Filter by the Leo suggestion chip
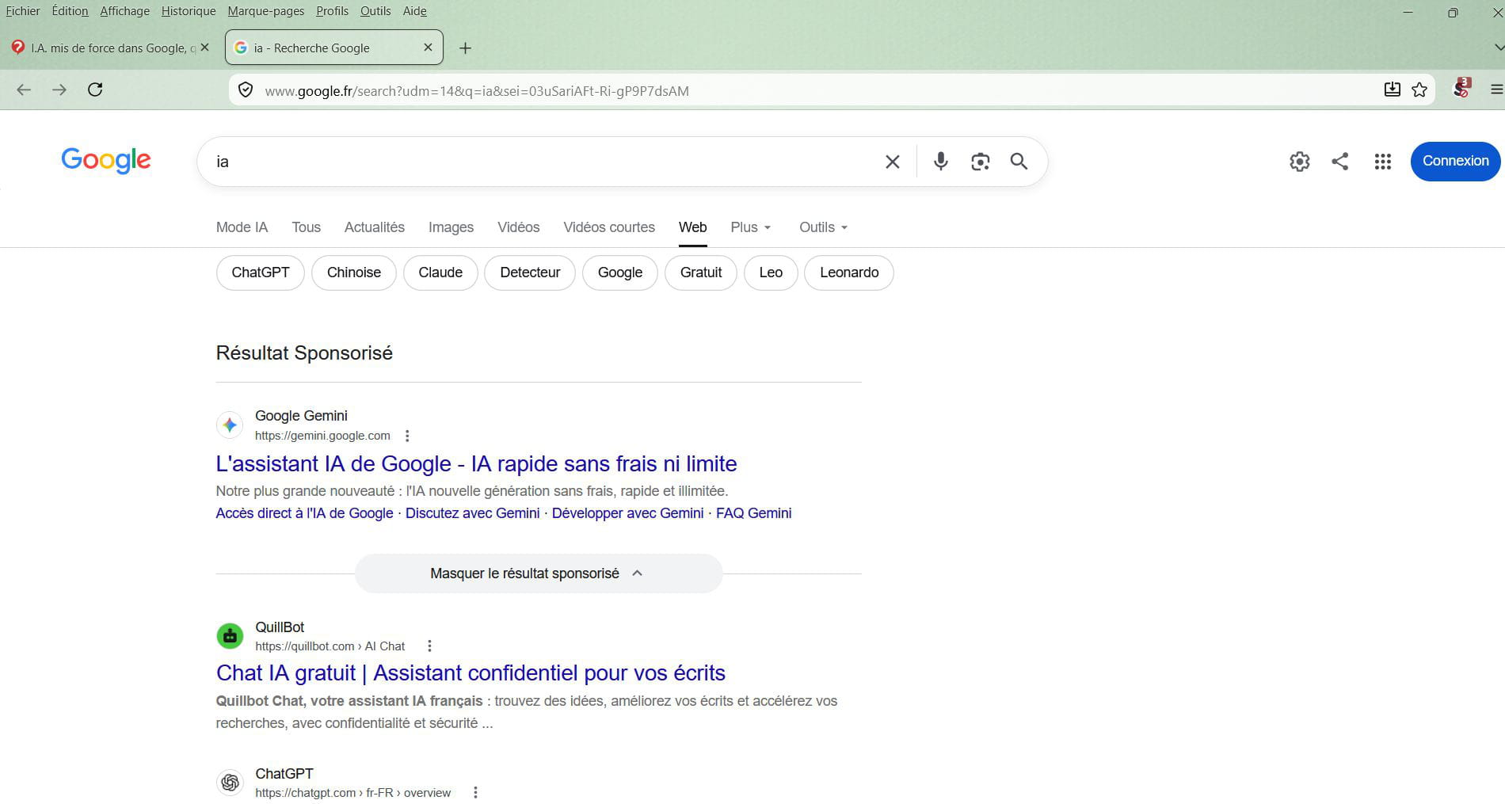This screenshot has height=804, width=1505. (771, 272)
